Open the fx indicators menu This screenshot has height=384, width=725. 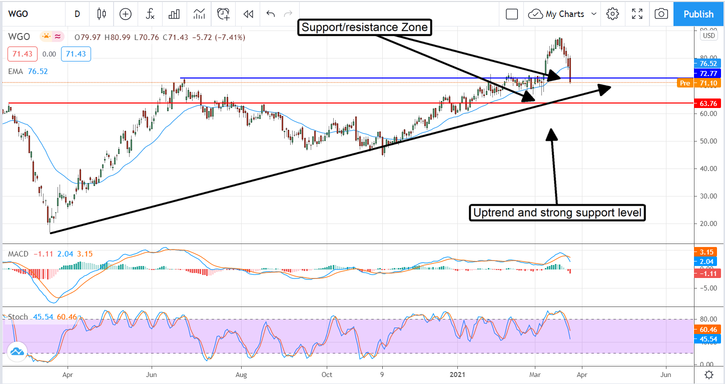pos(150,14)
